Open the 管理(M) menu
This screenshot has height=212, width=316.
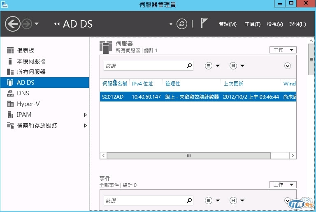point(228,24)
